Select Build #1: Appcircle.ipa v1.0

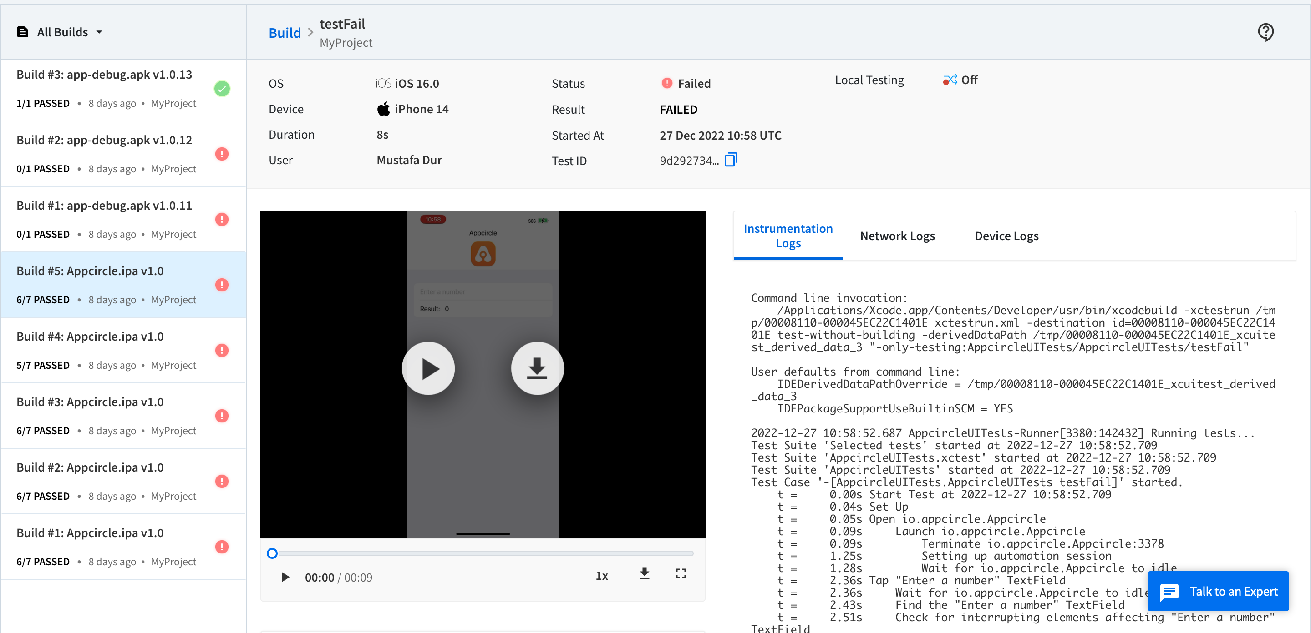[123, 547]
